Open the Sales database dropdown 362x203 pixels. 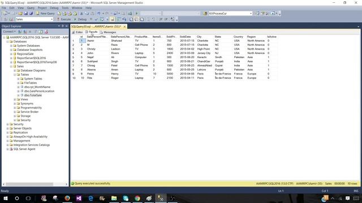[x=51, y=19]
